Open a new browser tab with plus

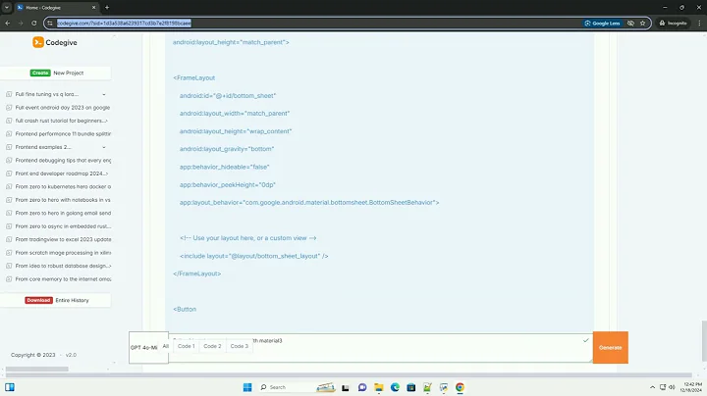pos(107,8)
